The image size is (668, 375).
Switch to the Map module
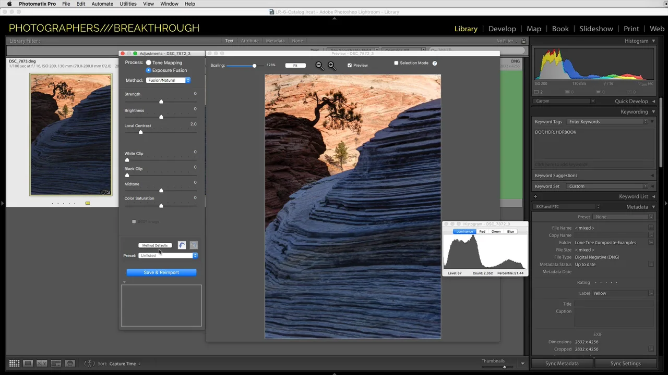tap(534, 29)
